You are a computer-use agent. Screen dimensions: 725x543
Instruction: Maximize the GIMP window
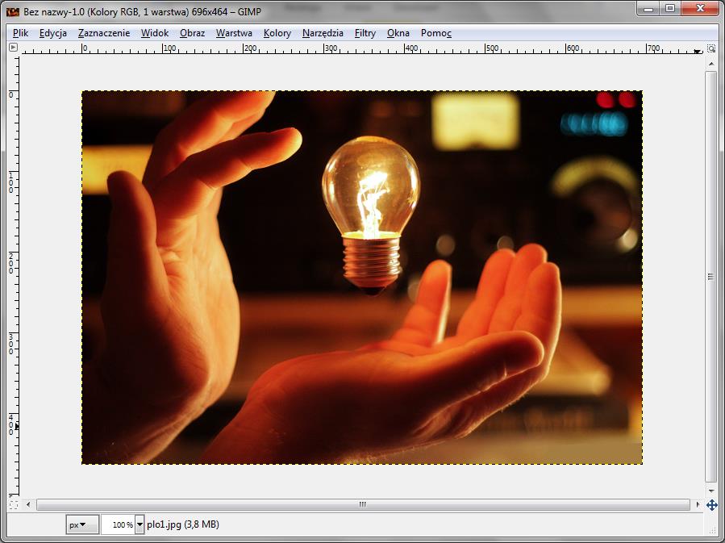click(670, 9)
